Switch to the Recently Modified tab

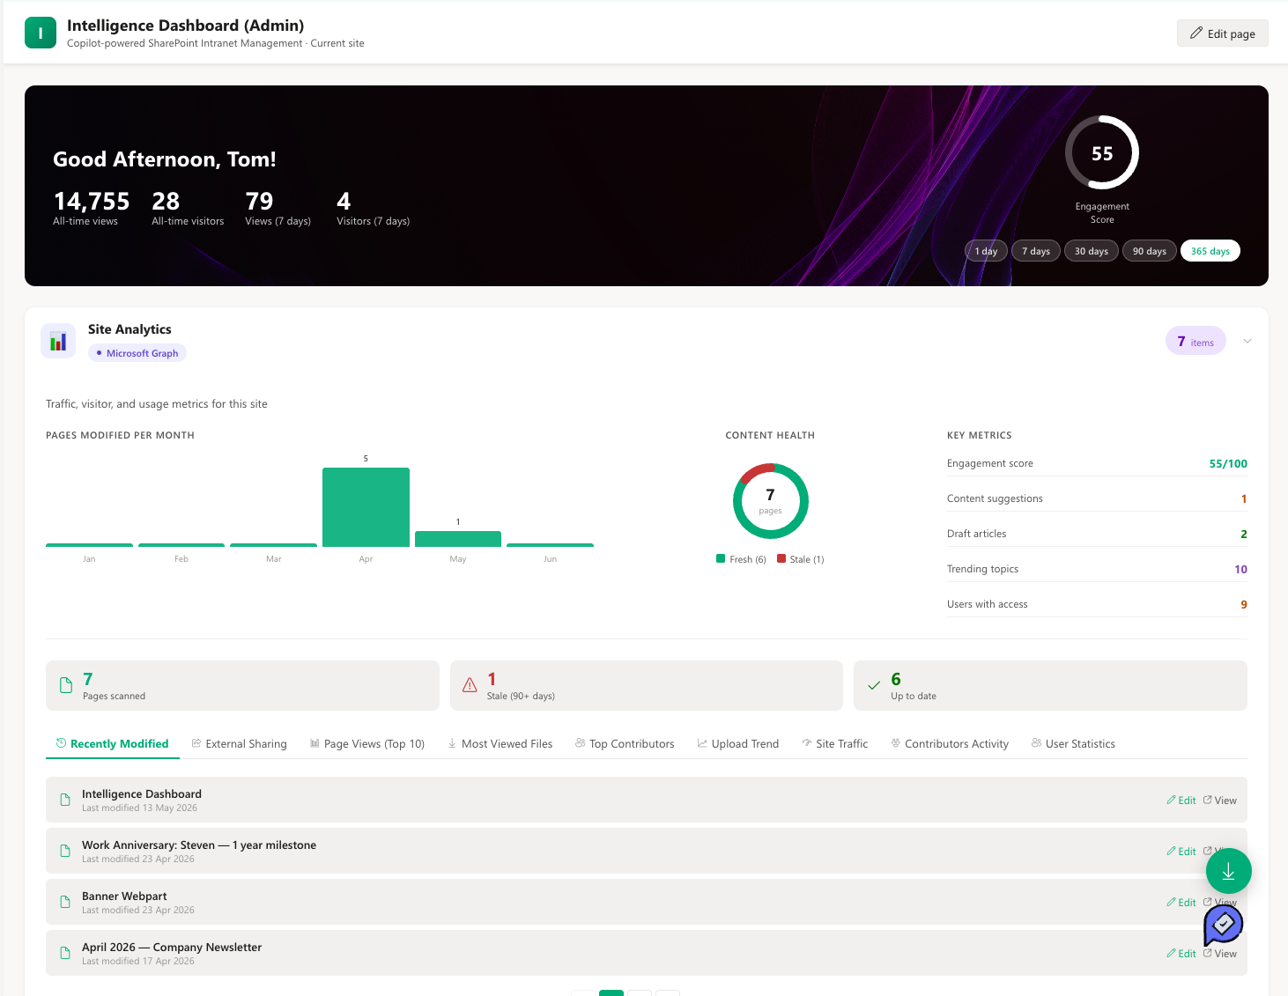click(x=113, y=743)
